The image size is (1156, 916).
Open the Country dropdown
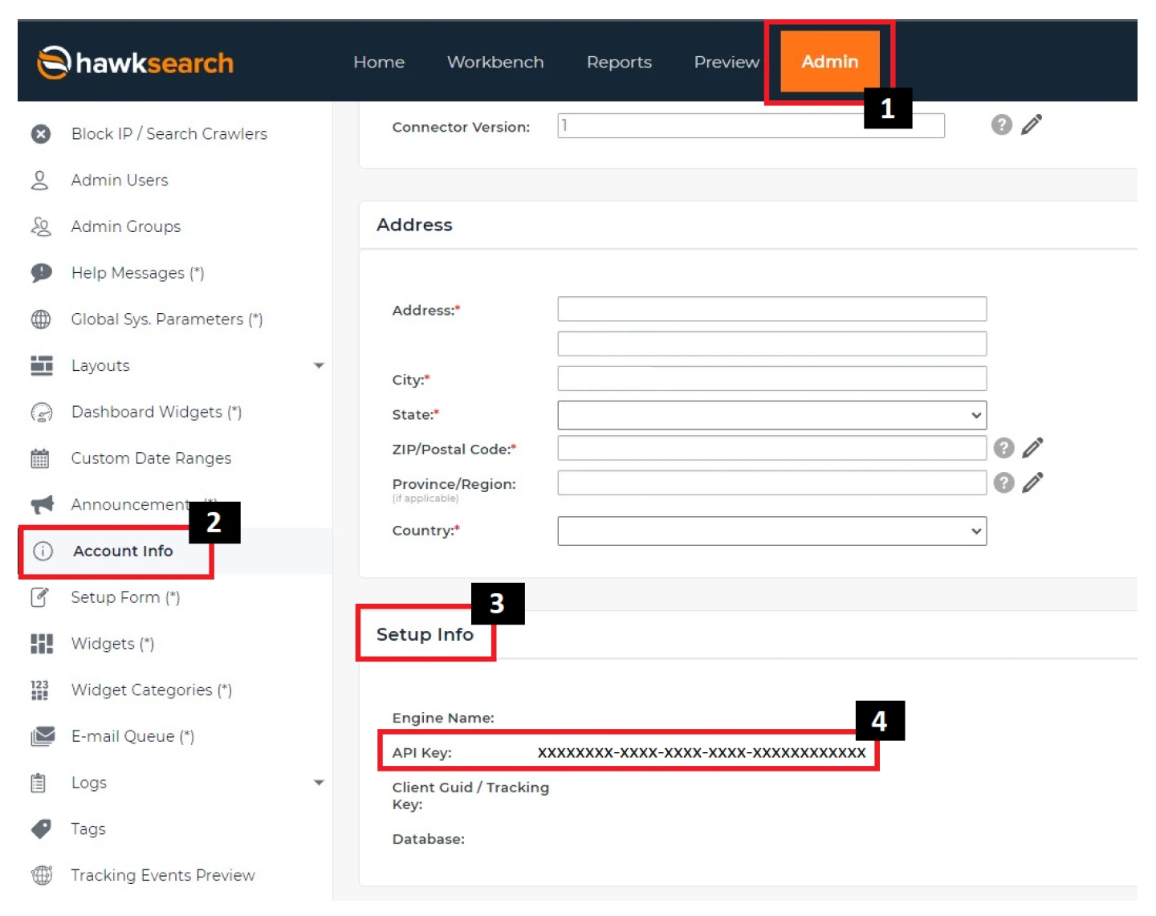click(771, 531)
